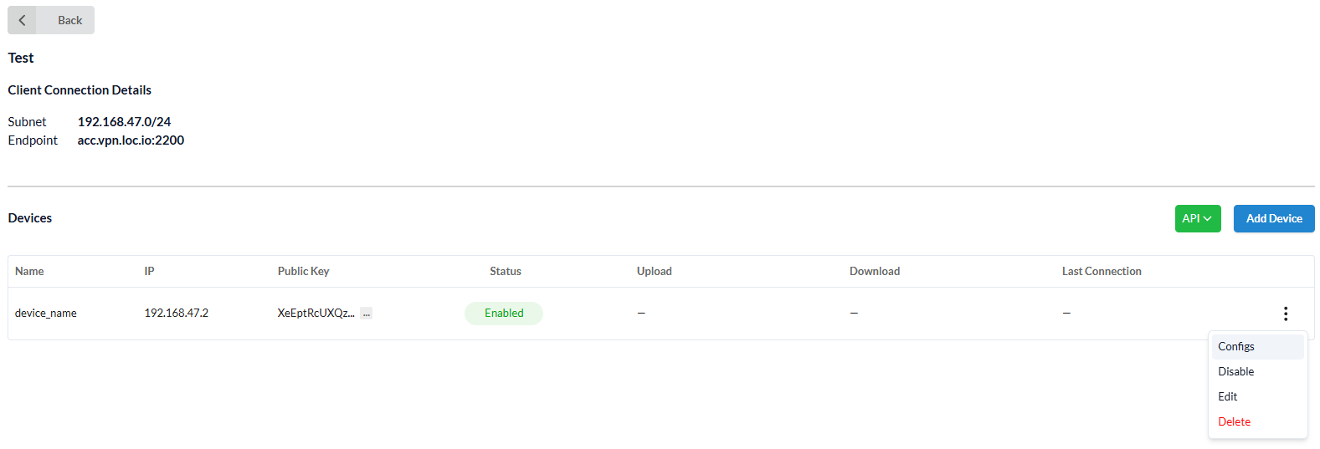
Task: Click the Add Device button
Action: [1273, 218]
